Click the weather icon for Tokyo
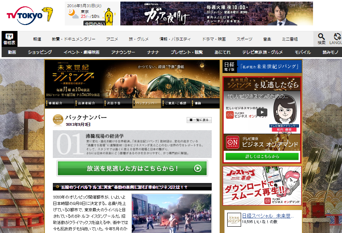This screenshot has height=233, width=342. (73, 14)
